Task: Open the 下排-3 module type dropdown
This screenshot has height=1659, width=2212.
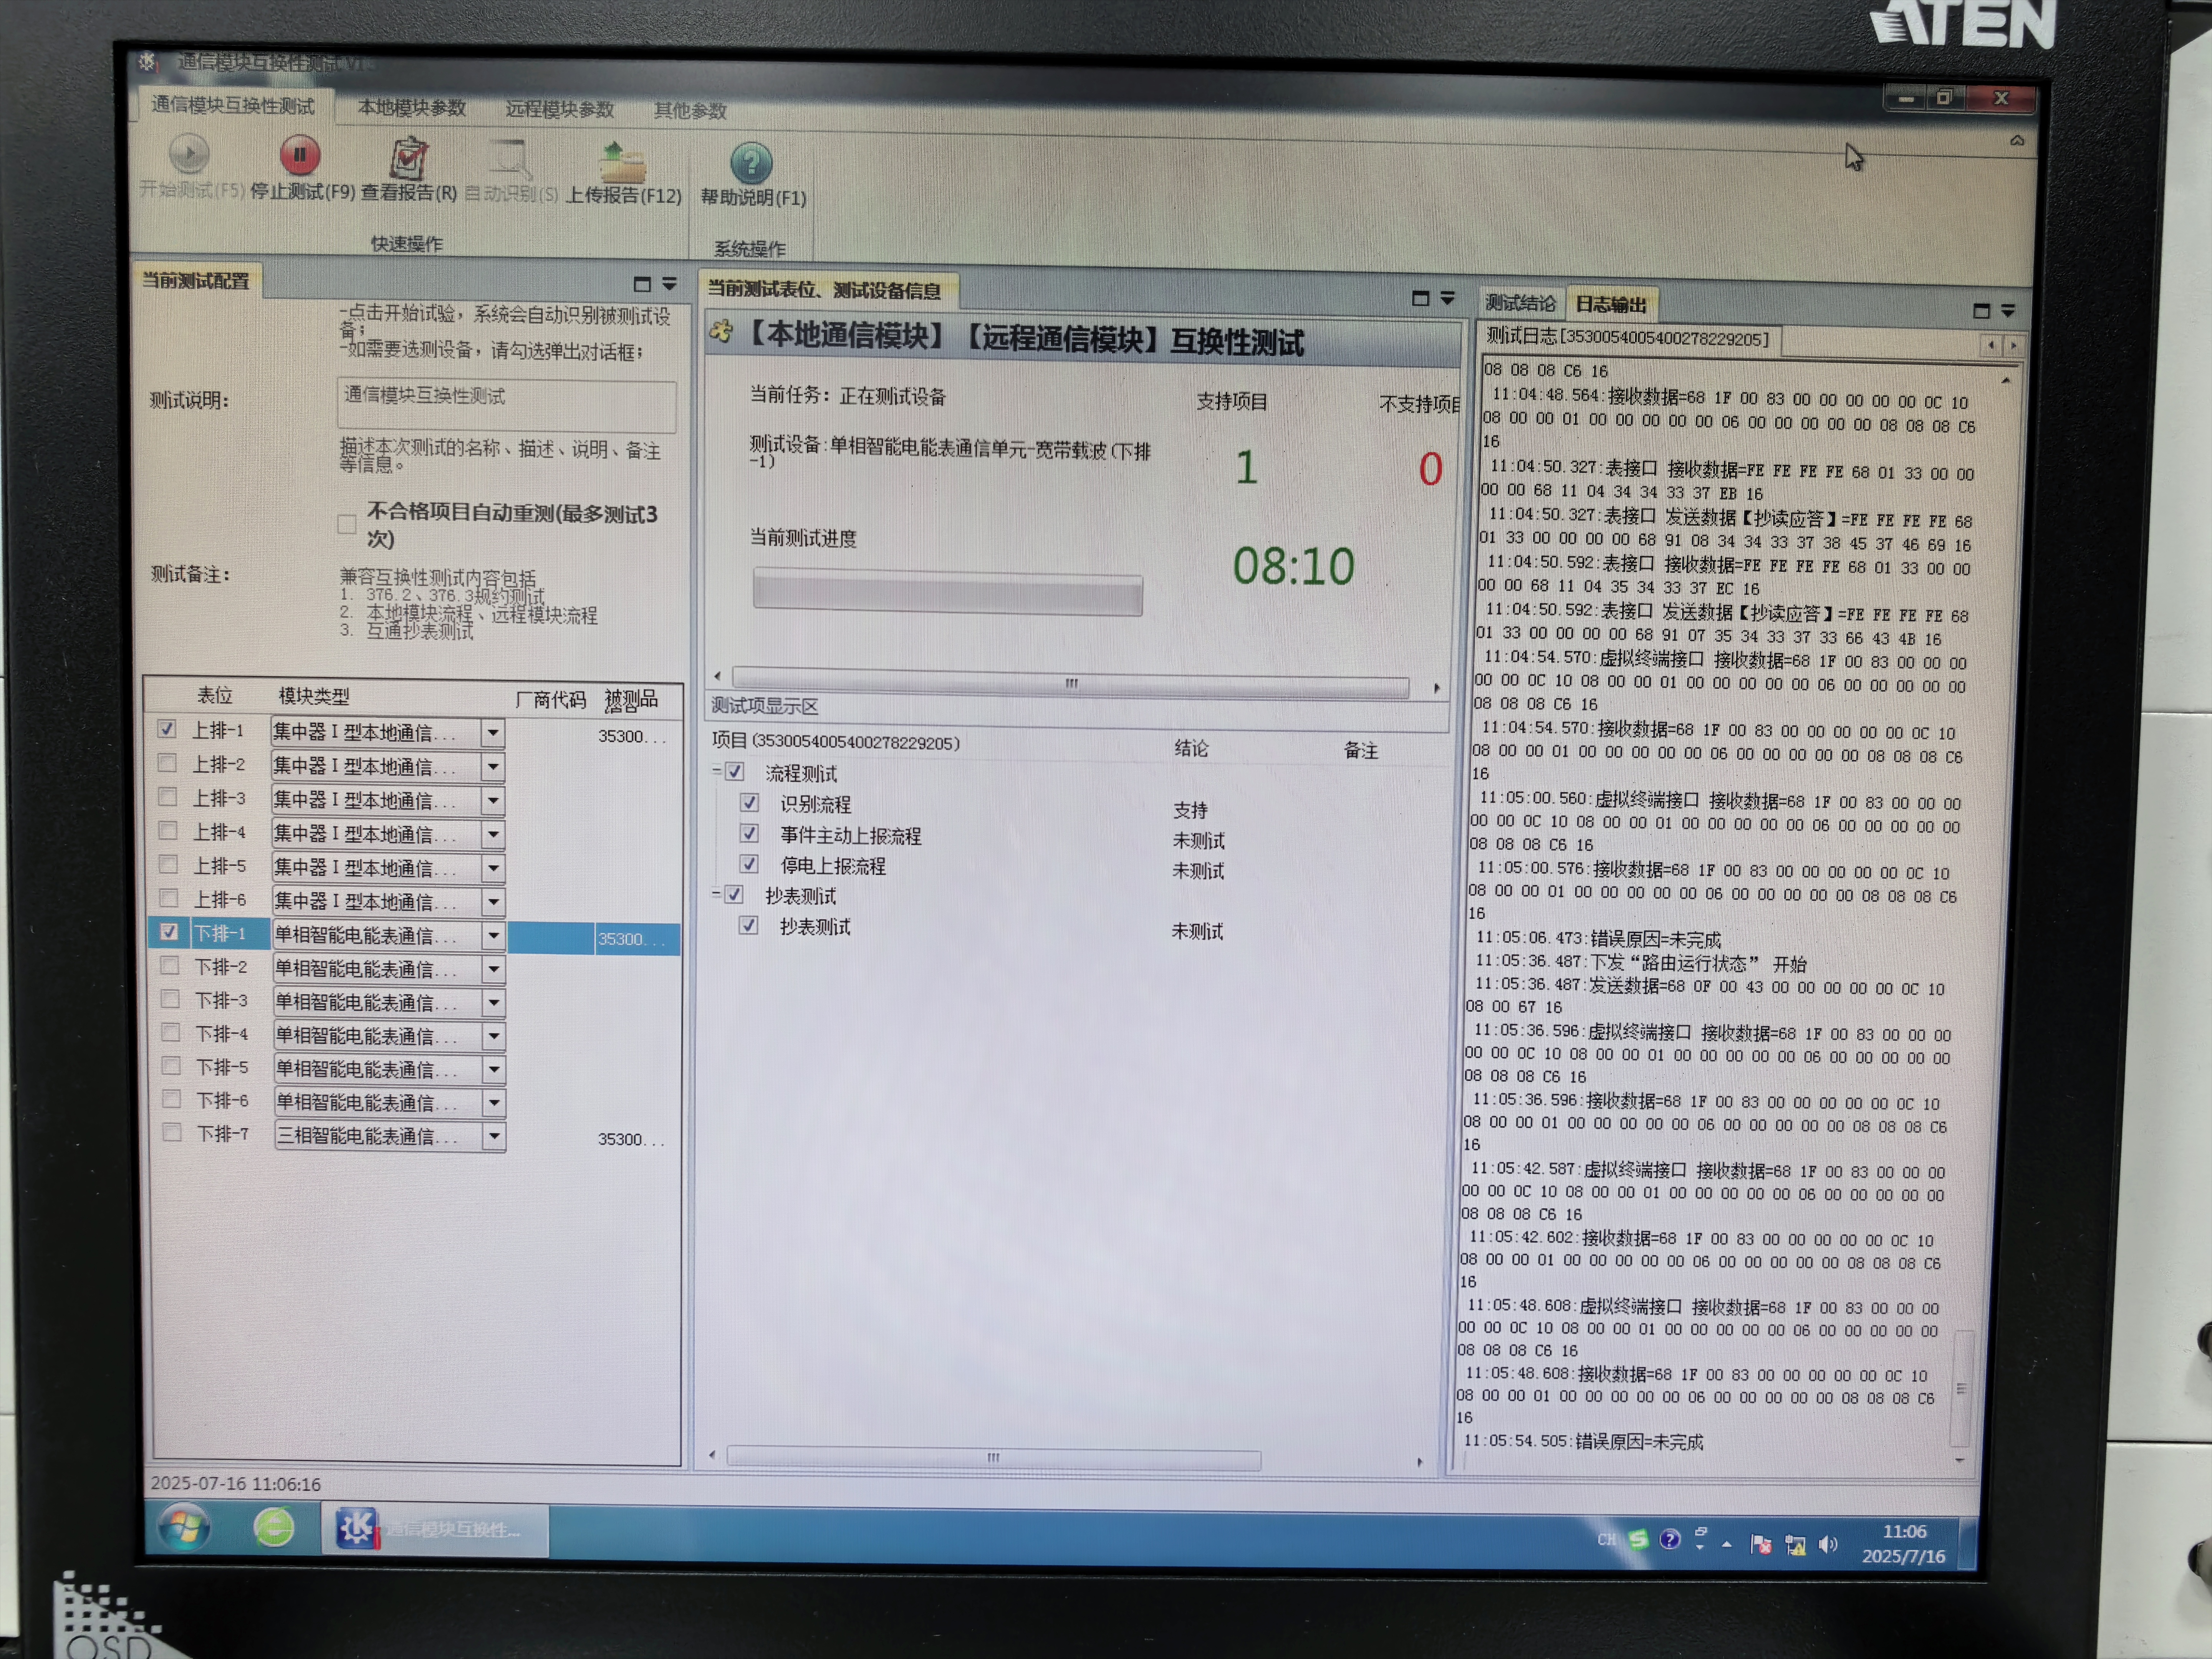Action: click(494, 1003)
